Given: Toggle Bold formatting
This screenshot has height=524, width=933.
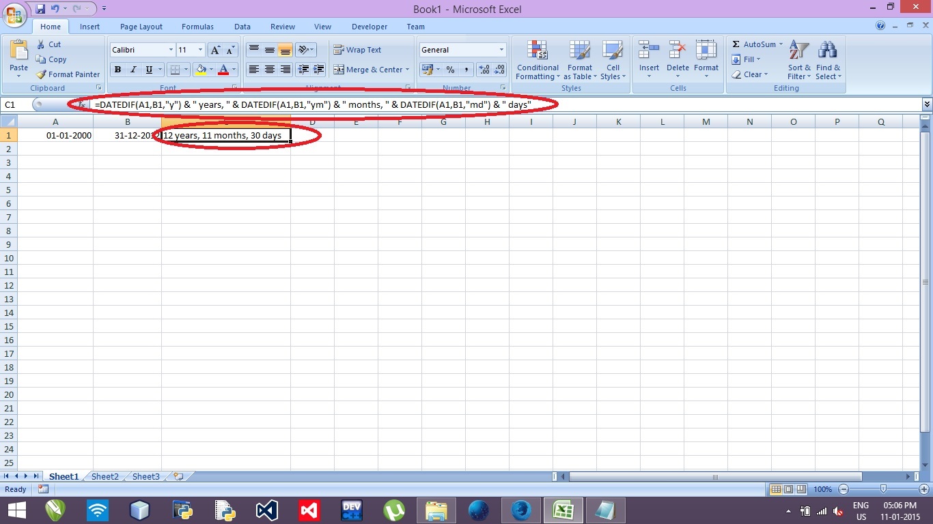Looking at the screenshot, I should 117,70.
